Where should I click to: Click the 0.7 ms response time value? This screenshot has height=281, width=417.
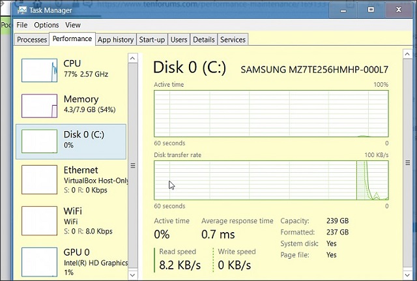pyautogui.click(x=218, y=235)
